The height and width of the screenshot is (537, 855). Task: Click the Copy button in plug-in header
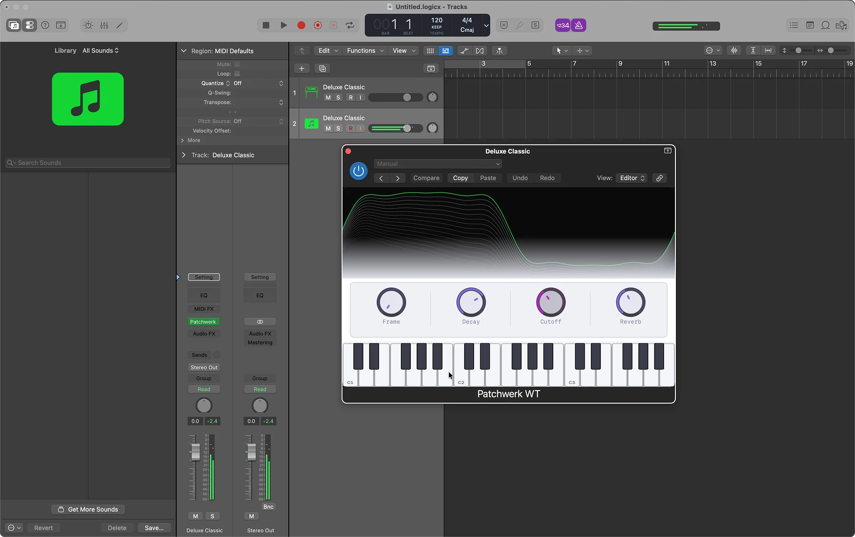click(x=460, y=178)
